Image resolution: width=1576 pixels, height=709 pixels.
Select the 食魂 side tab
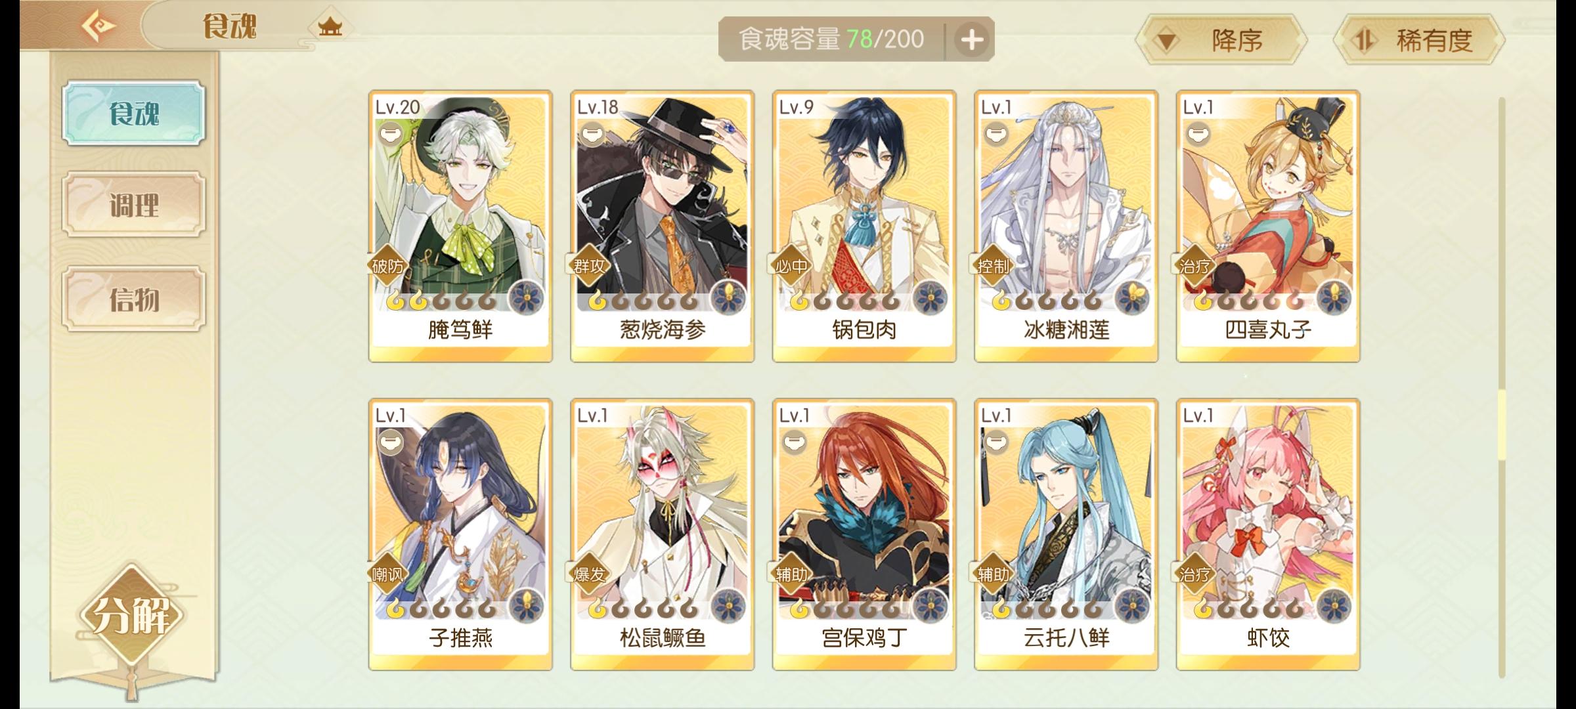pos(134,113)
